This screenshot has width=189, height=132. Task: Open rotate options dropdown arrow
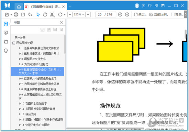click(65, 15)
